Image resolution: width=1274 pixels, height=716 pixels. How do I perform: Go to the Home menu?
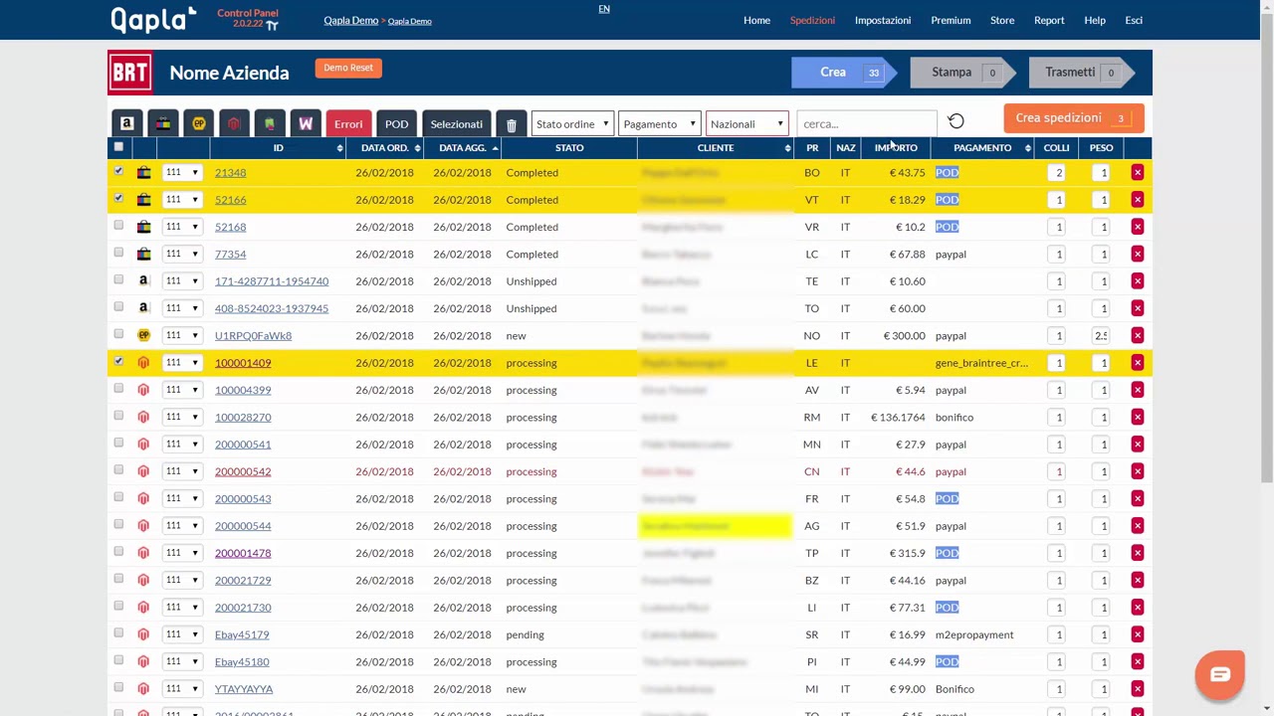click(x=756, y=20)
